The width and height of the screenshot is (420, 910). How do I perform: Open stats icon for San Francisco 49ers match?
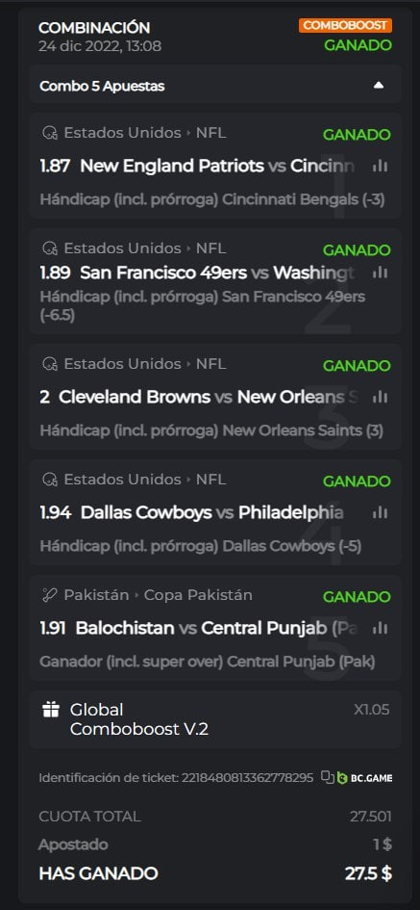pos(380,273)
